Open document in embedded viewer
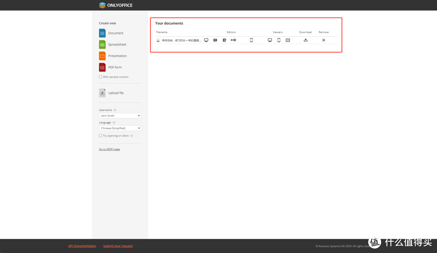This screenshot has width=437, height=253. coord(288,40)
